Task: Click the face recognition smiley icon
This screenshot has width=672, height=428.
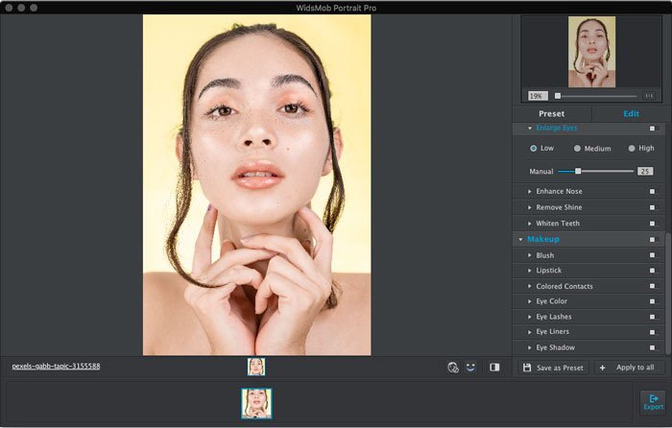Action: tap(470, 367)
